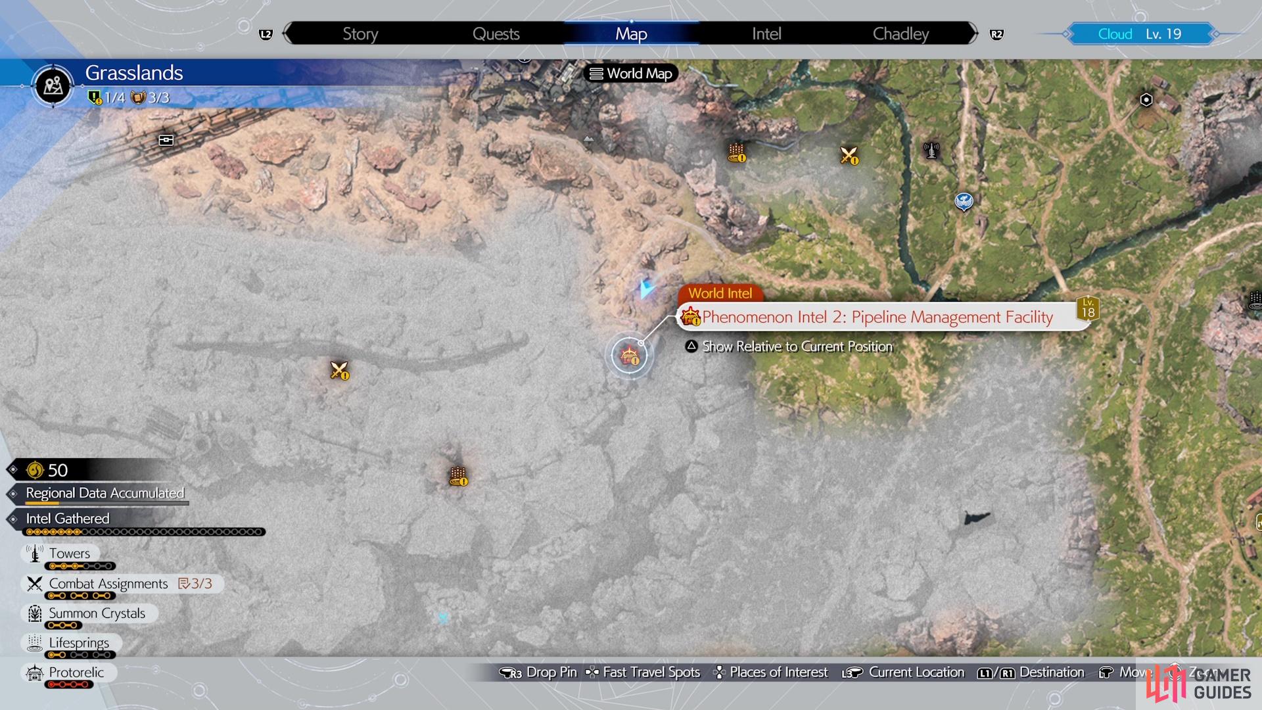This screenshot has width=1262, height=710.
Task: Click the Intel Gathered progress bar
Action: tap(145, 532)
